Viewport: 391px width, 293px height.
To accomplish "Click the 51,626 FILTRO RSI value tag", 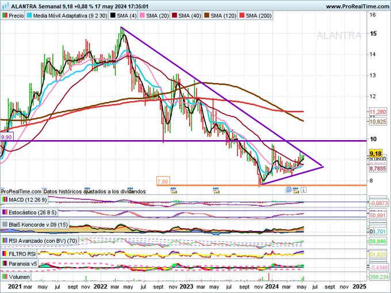I will click(x=378, y=255).
